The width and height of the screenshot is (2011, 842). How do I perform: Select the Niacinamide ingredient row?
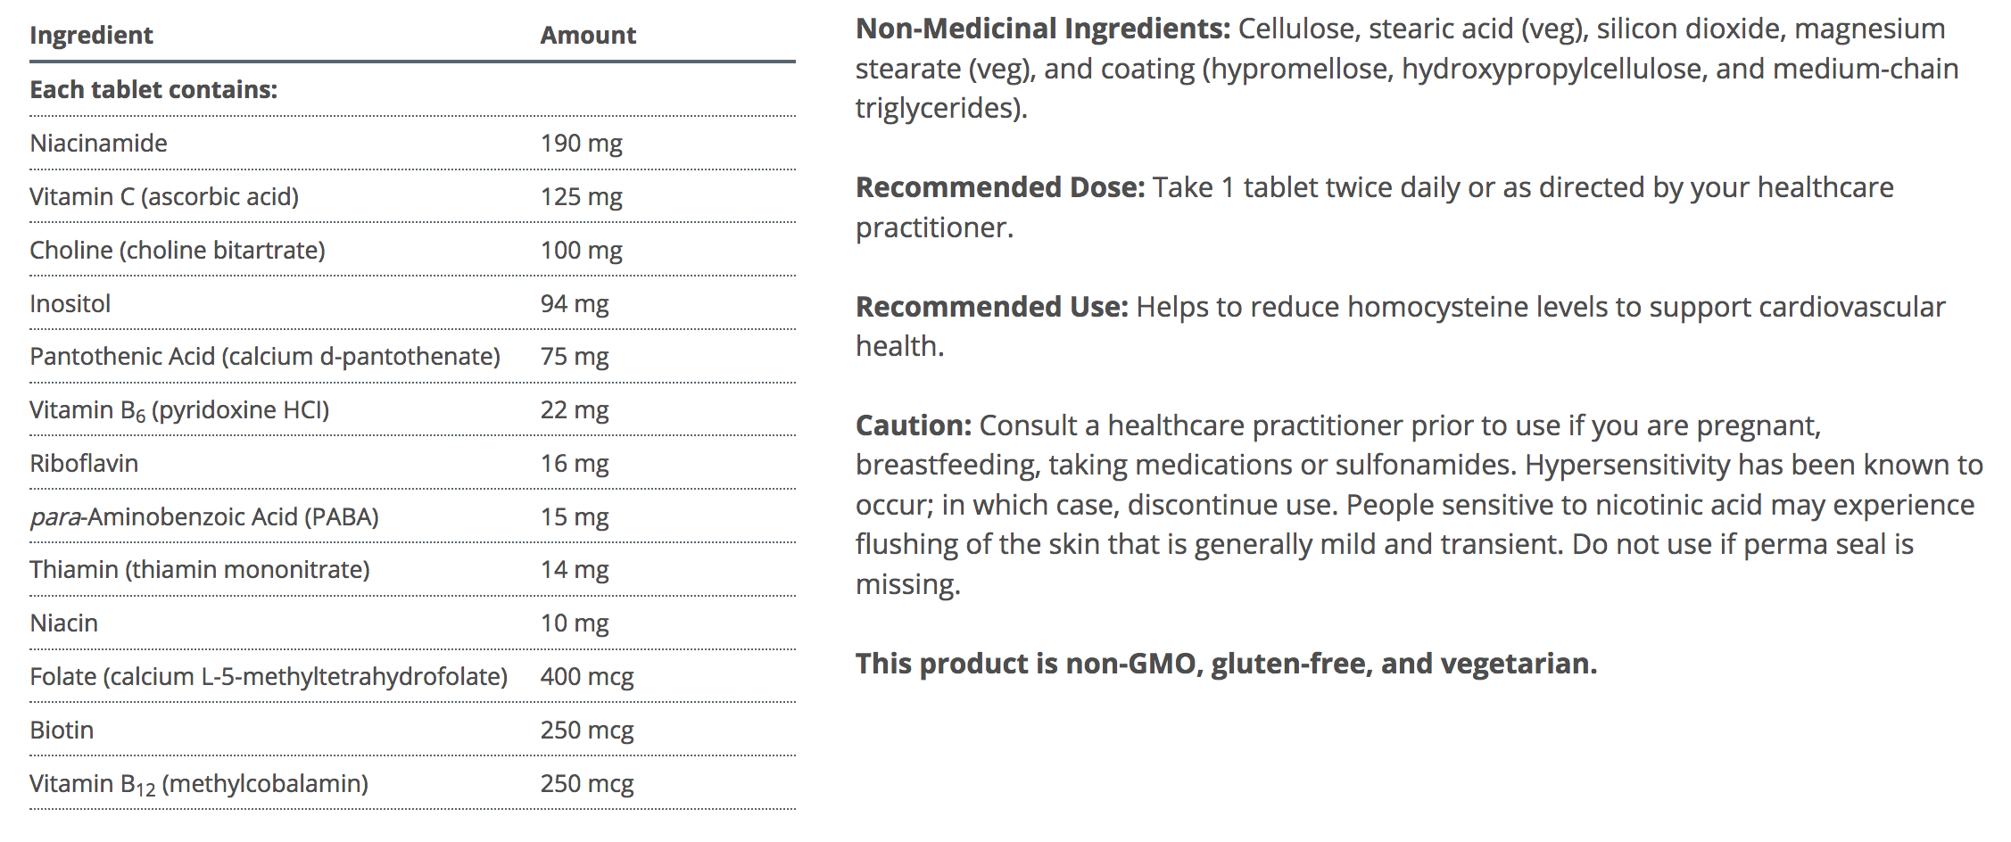click(x=98, y=144)
